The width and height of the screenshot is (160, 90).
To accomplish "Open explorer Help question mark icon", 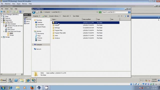I will (128, 16).
